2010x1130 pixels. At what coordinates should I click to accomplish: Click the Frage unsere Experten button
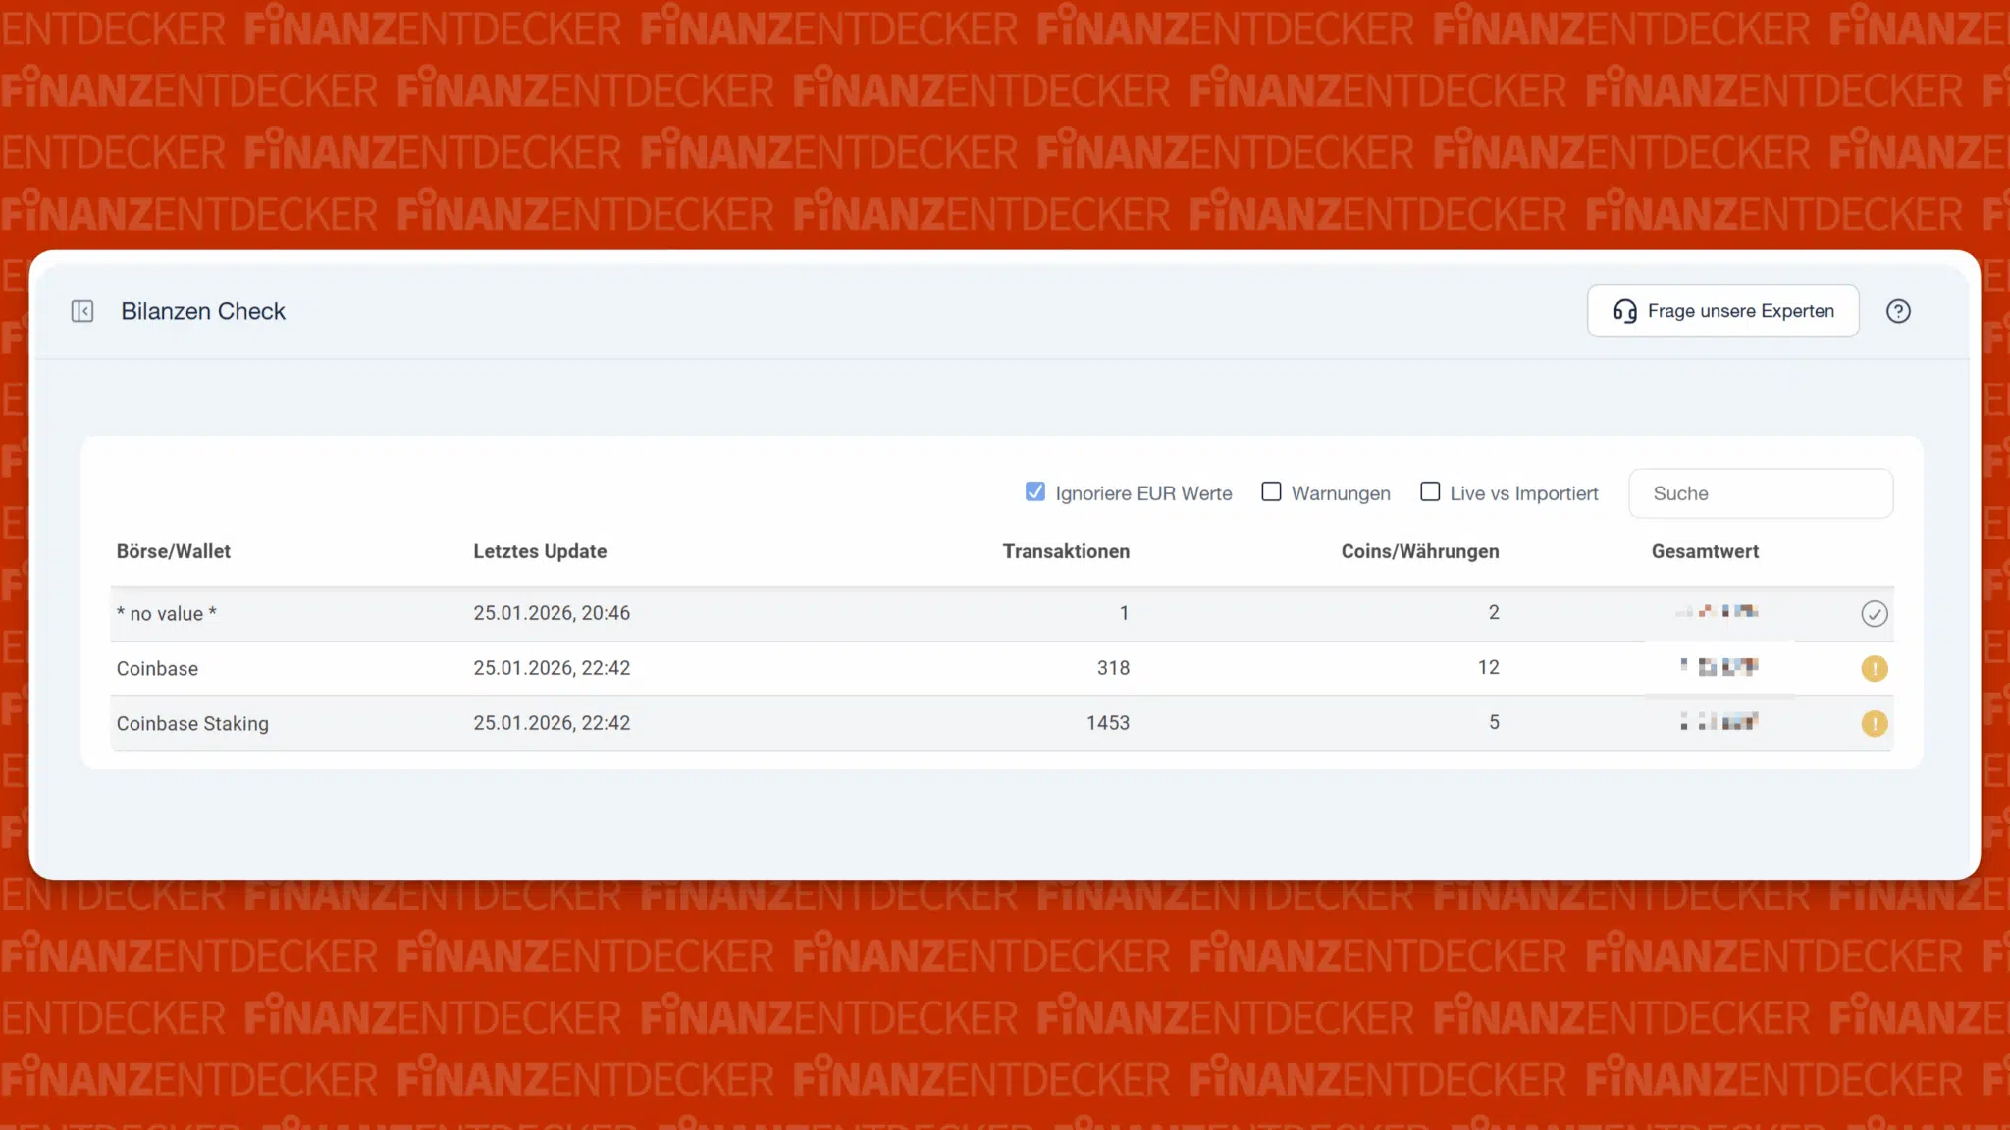1723,311
